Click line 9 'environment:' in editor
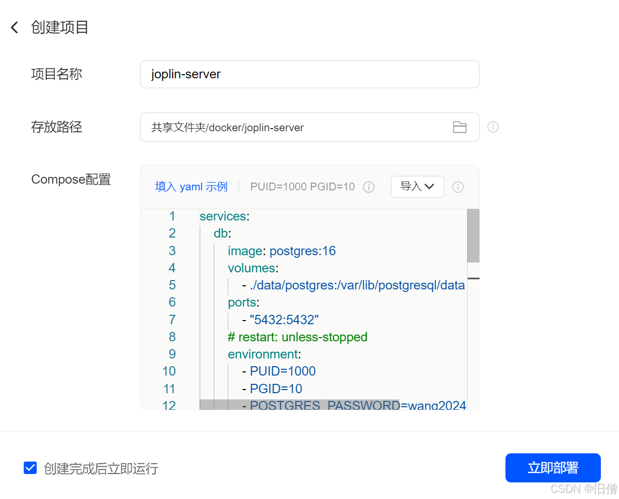This screenshot has width=619, height=499. coord(264,354)
